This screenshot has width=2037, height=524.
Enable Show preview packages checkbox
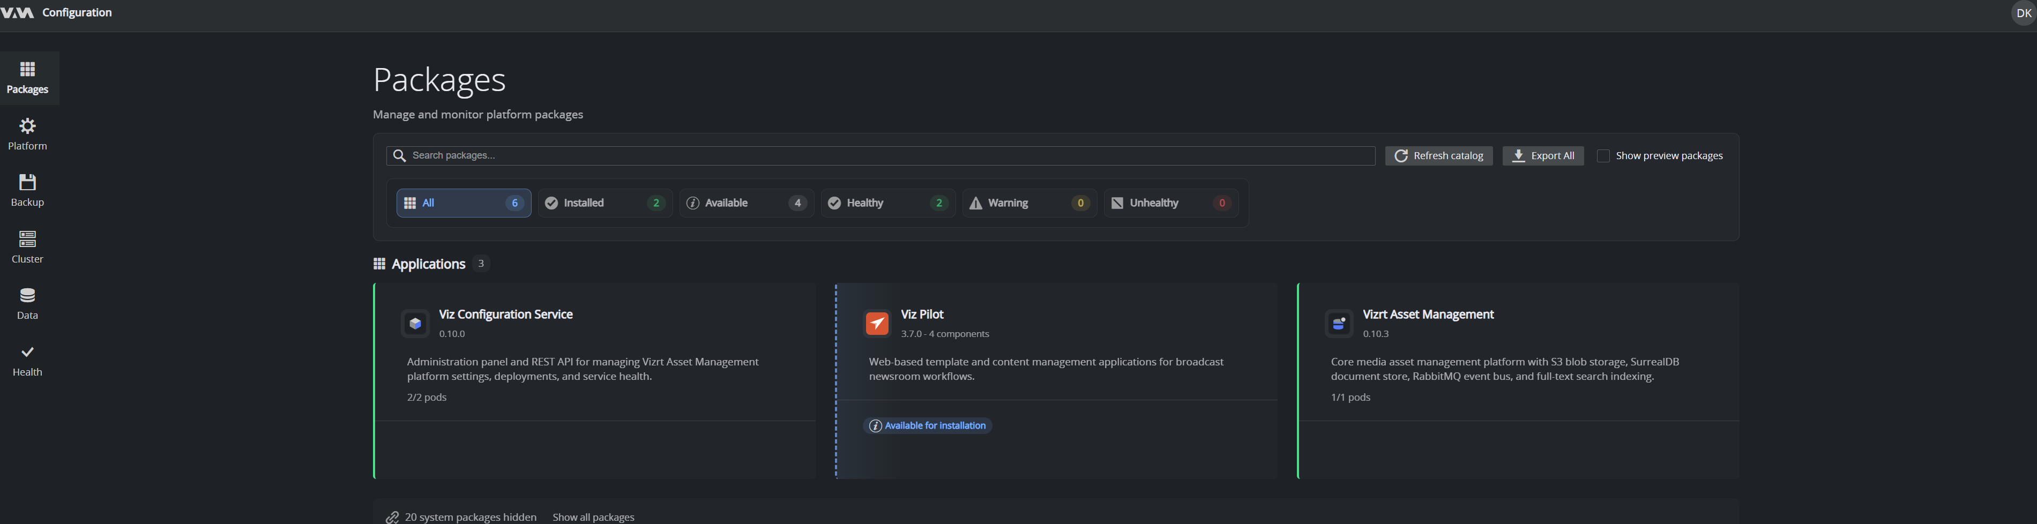pos(1603,156)
